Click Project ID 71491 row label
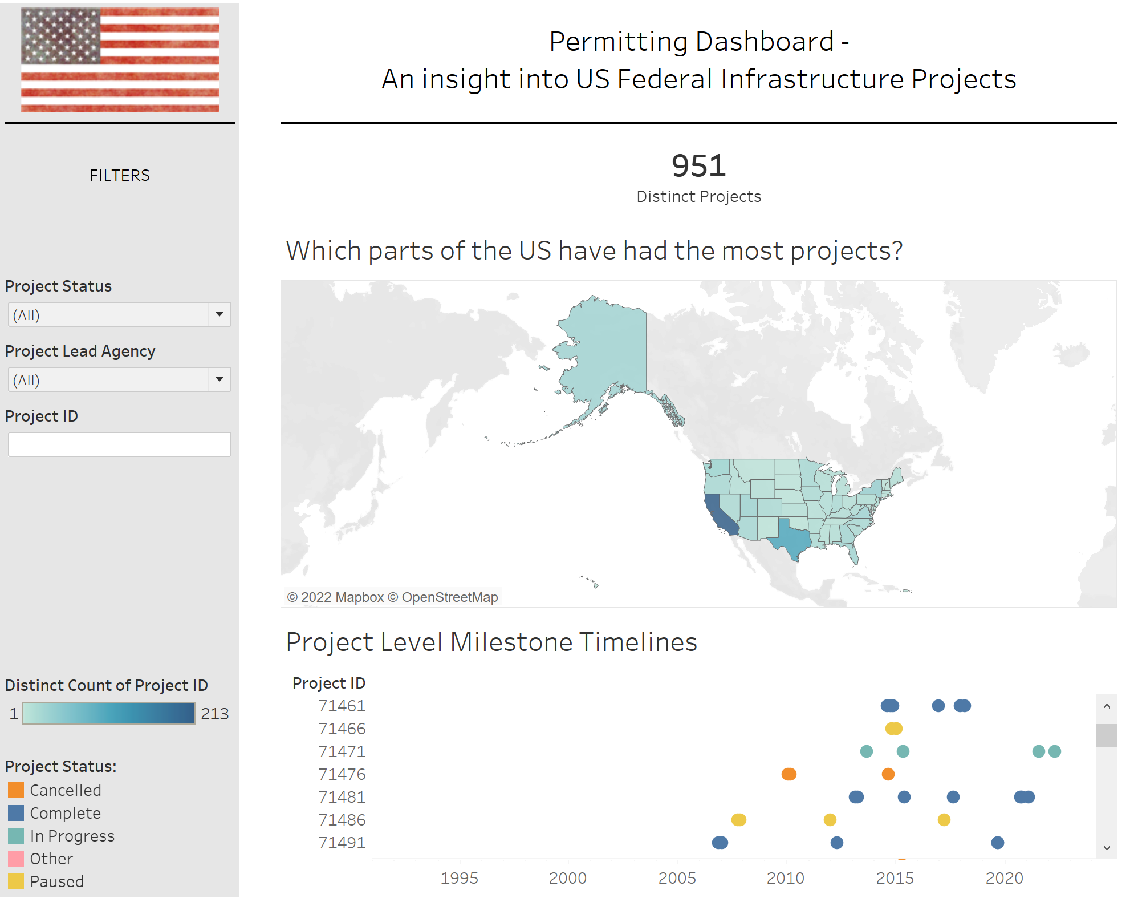This screenshot has height=898, width=1138. coord(342,843)
